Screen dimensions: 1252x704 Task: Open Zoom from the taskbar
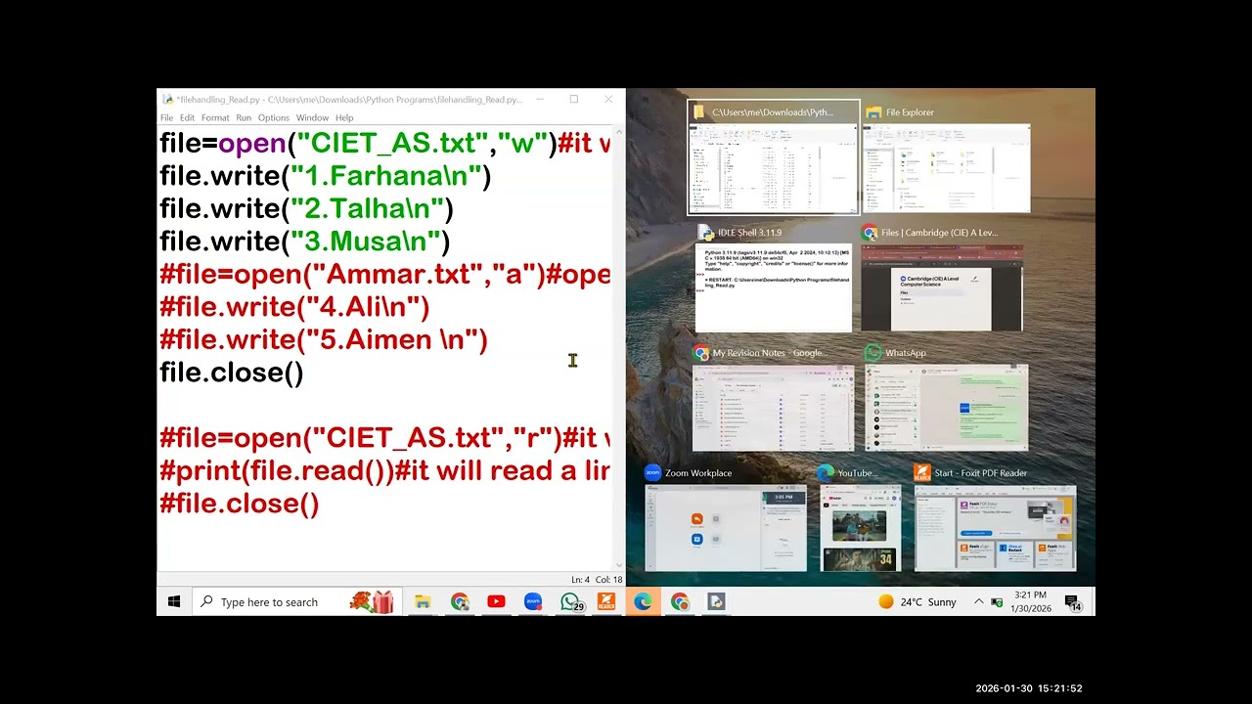pyautogui.click(x=532, y=601)
